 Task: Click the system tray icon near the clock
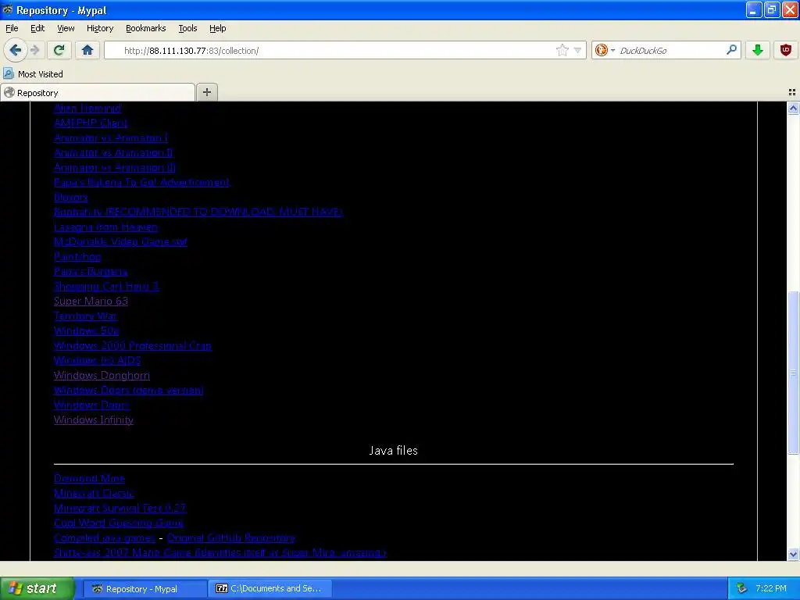pyautogui.click(x=741, y=589)
